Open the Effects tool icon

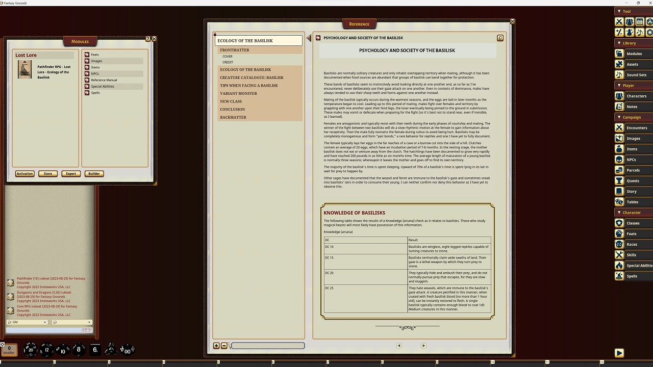[630, 32]
